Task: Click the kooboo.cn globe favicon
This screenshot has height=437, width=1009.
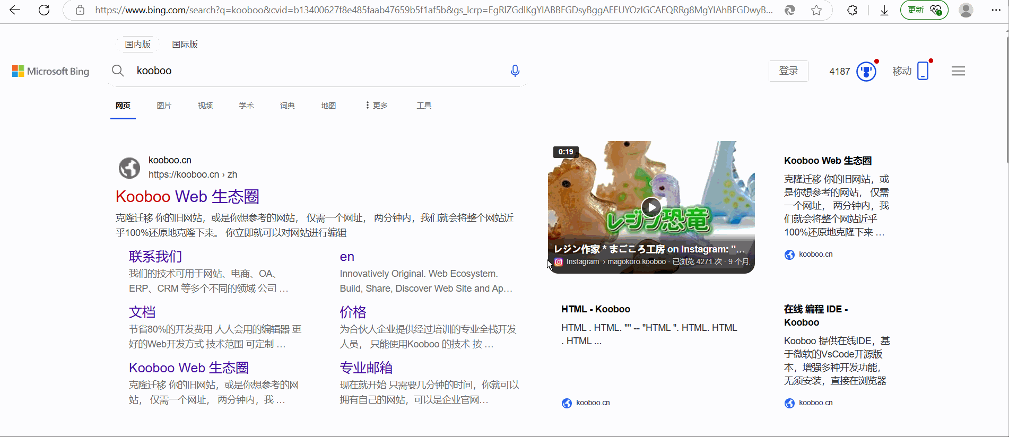Action: (129, 168)
